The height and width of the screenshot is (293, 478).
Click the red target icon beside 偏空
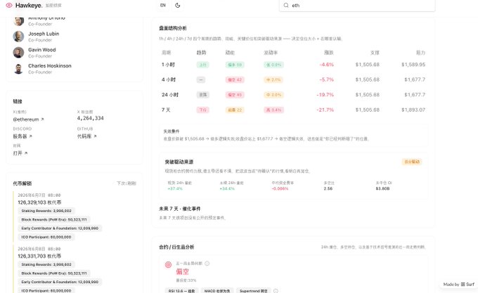pyautogui.click(x=168, y=265)
